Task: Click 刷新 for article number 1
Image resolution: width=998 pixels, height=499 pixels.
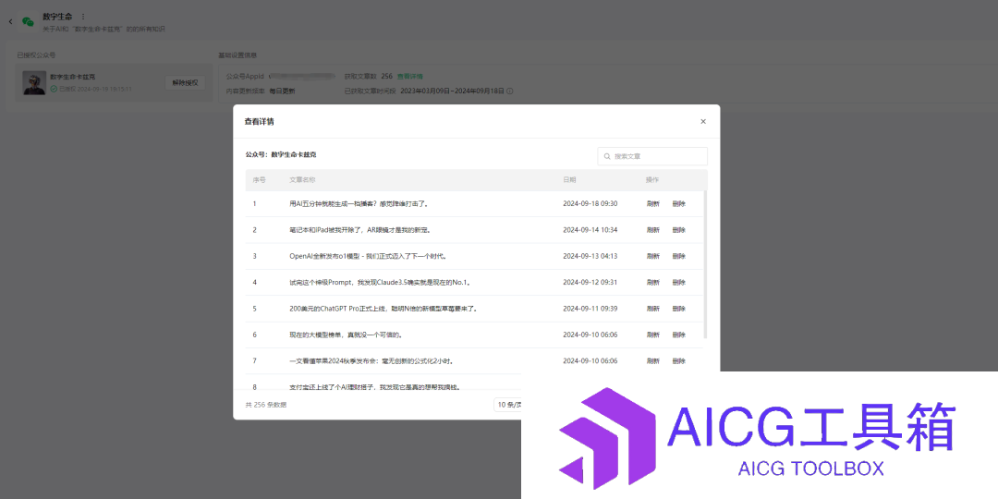Action: [x=653, y=203]
